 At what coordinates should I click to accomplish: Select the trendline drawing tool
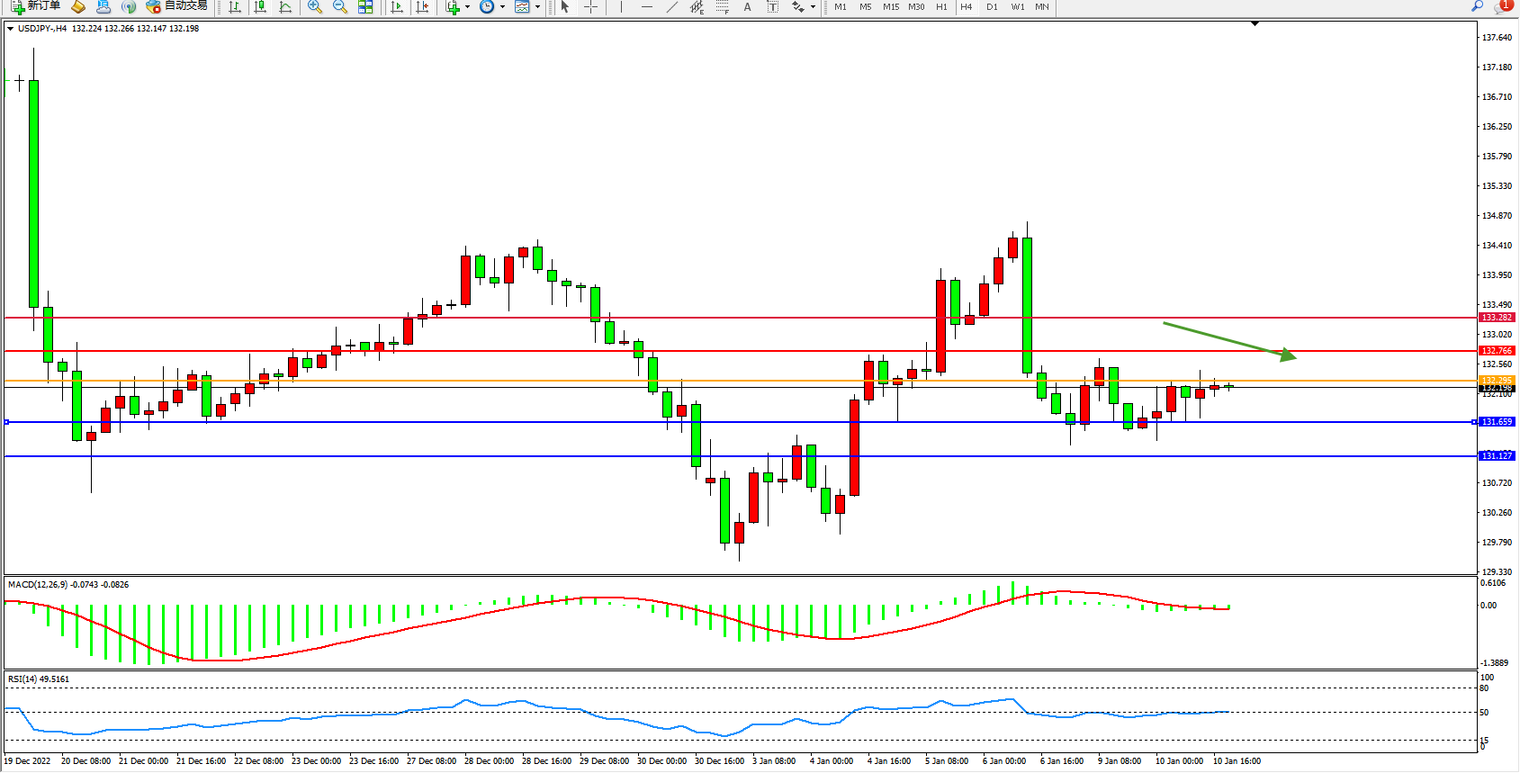(x=671, y=6)
